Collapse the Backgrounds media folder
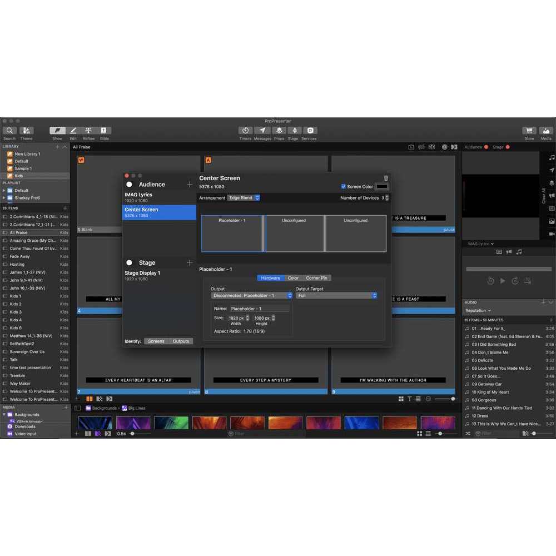 4,415
